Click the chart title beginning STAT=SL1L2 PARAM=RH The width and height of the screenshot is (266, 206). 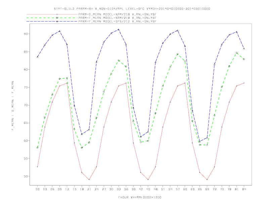132,9
